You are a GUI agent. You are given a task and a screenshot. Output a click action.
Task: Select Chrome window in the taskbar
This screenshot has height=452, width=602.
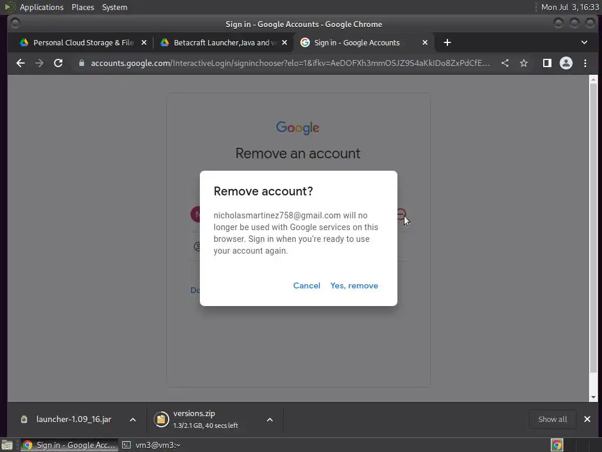pyautogui.click(x=69, y=445)
